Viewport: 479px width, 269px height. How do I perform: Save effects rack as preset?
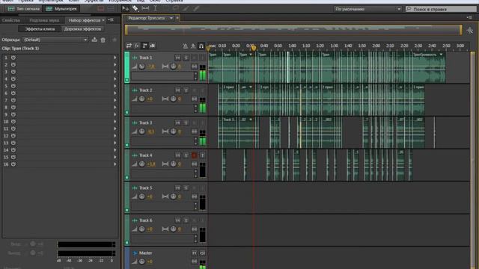tap(94, 40)
